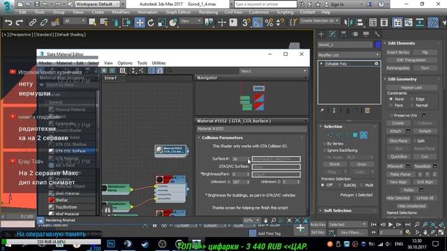The image size is (447, 251).
Task: Open Utilities menu in Slate Material Editor
Action: 159,63
